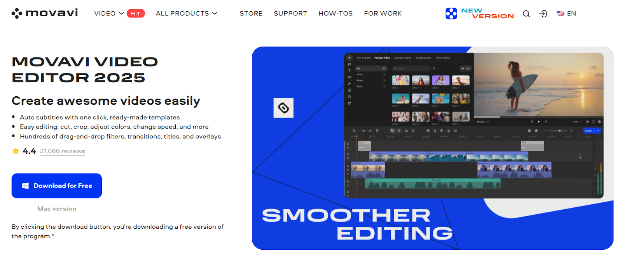Screen dimensions: 622x266
Task: Select the All category in the media bin
Action: [x=370, y=68]
